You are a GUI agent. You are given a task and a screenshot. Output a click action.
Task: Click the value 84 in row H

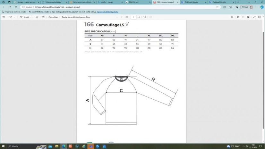tap(172, 48)
